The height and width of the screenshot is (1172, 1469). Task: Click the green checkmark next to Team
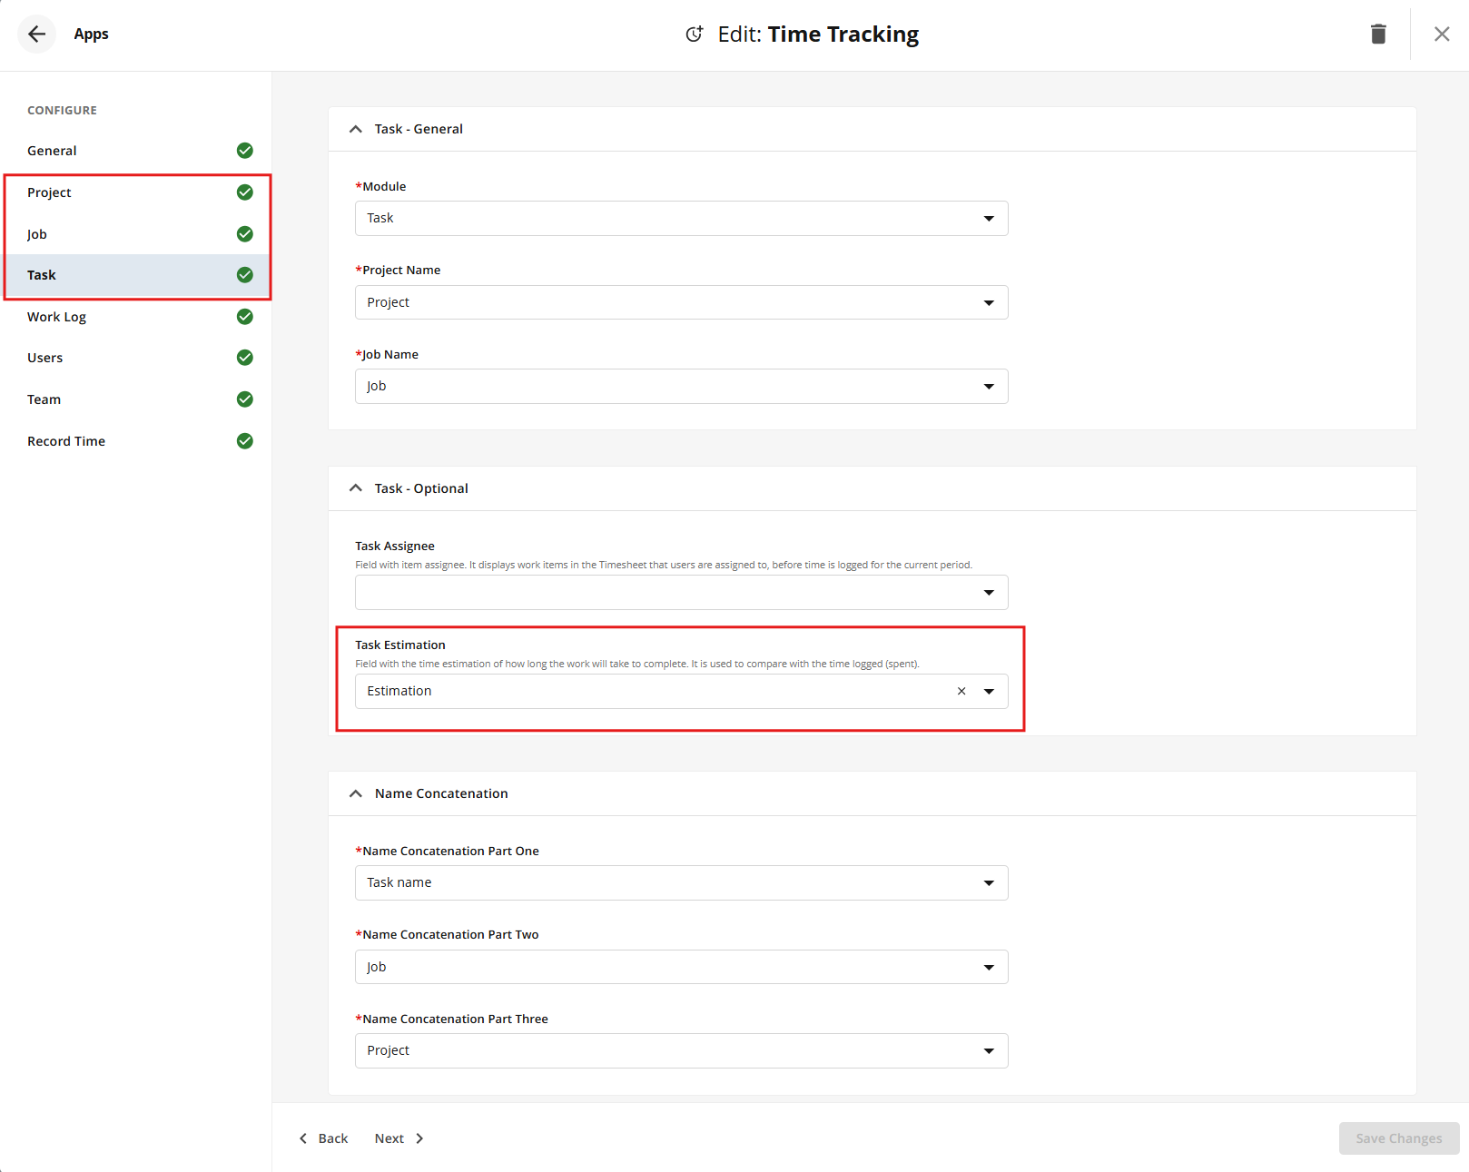click(x=245, y=399)
